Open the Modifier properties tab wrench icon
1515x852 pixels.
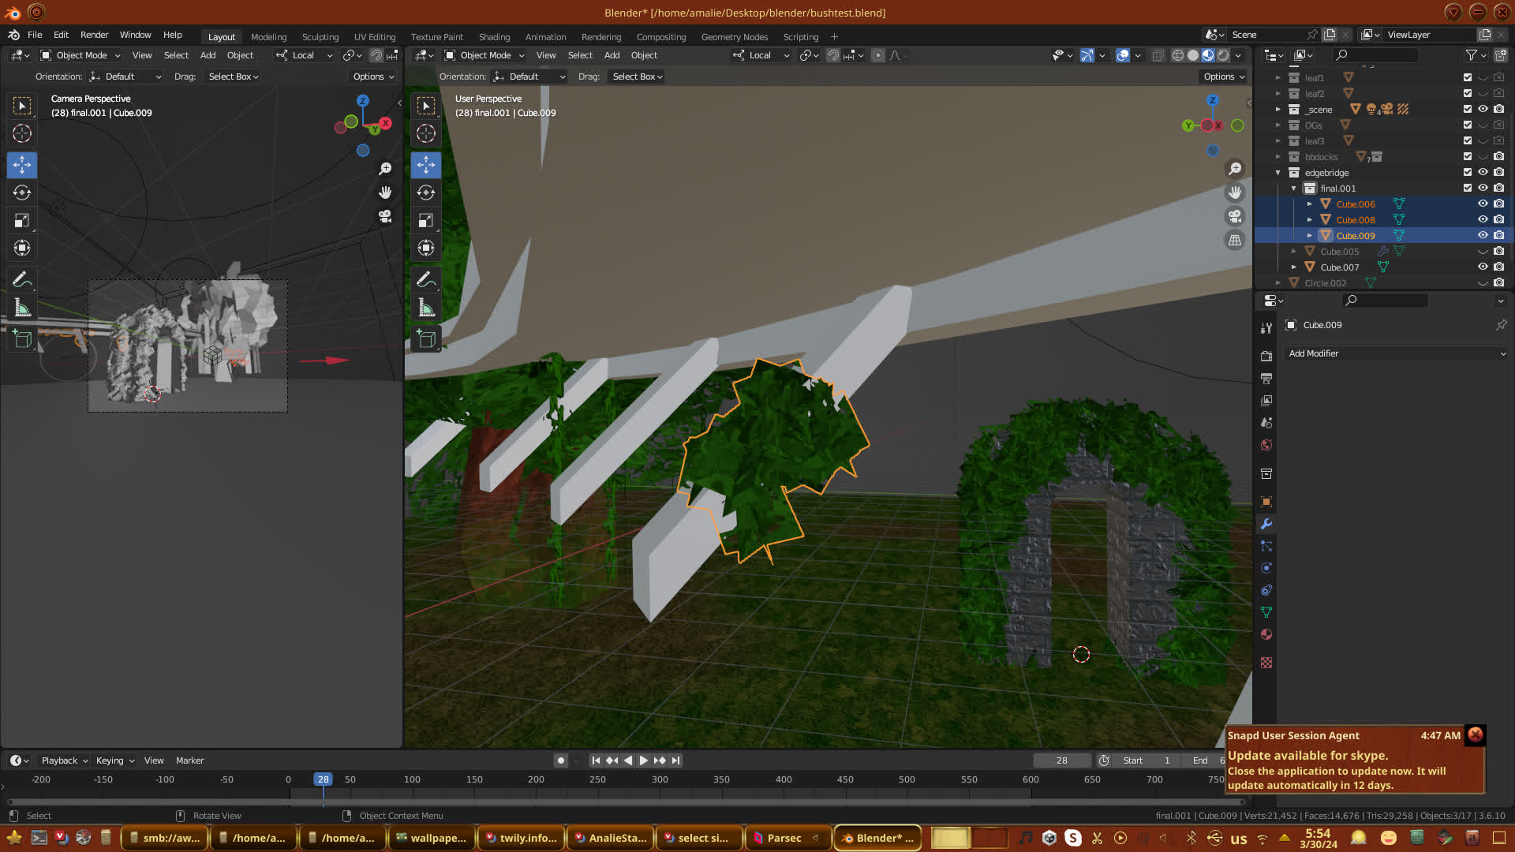1266,524
